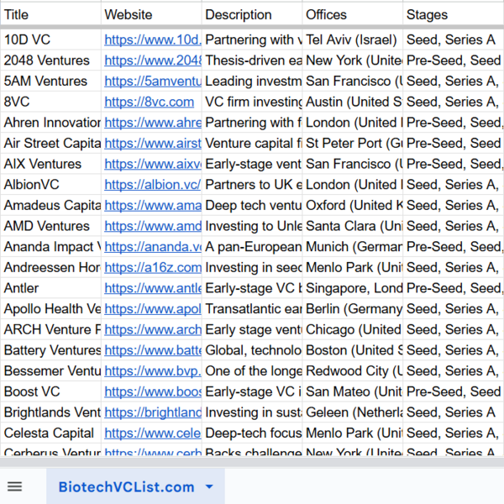Open the Ahren Innovation website link
This screenshot has height=504, width=504.
(153, 123)
